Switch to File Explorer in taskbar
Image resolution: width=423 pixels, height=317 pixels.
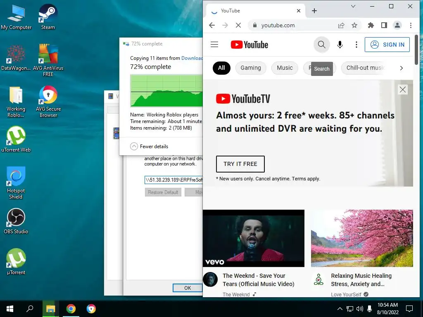point(50,309)
